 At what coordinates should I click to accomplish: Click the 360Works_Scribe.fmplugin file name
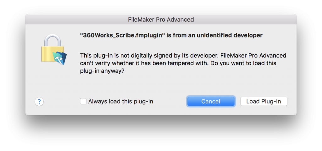(x=122, y=35)
